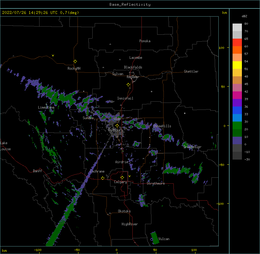Viewport: 260px width, 254px height.
Task: Click the light gray 70–80 dBZ legend swatch
Action: 237,27
